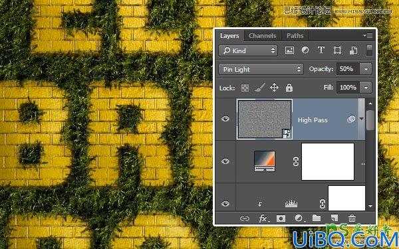Click the levels layer clipping arrow
Screen dimensions: 399x249
click(260, 204)
